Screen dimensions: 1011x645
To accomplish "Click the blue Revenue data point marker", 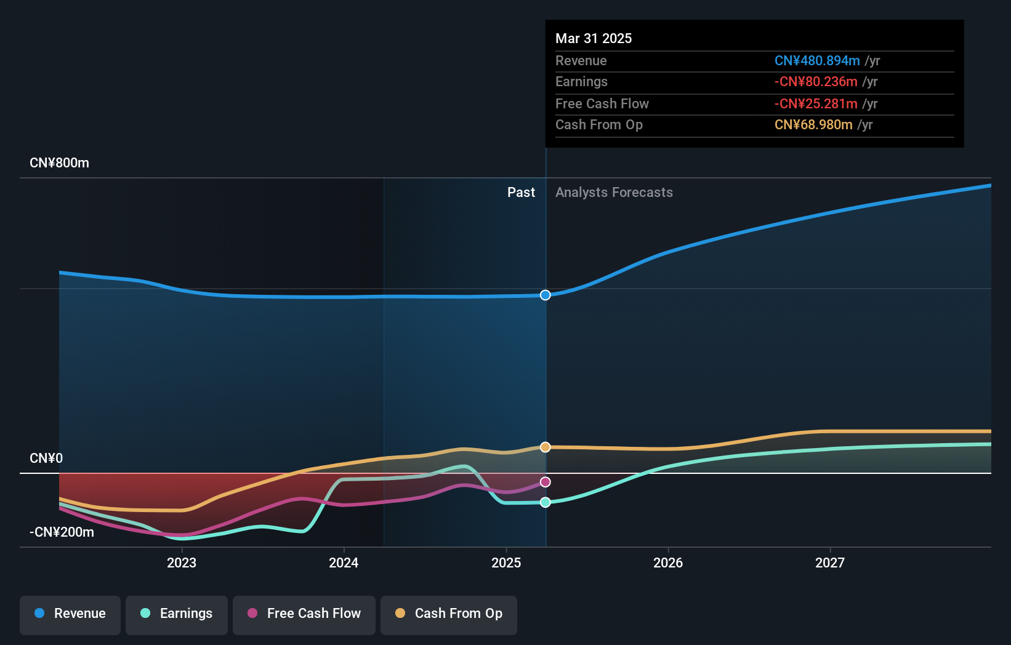I will pos(546,295).
